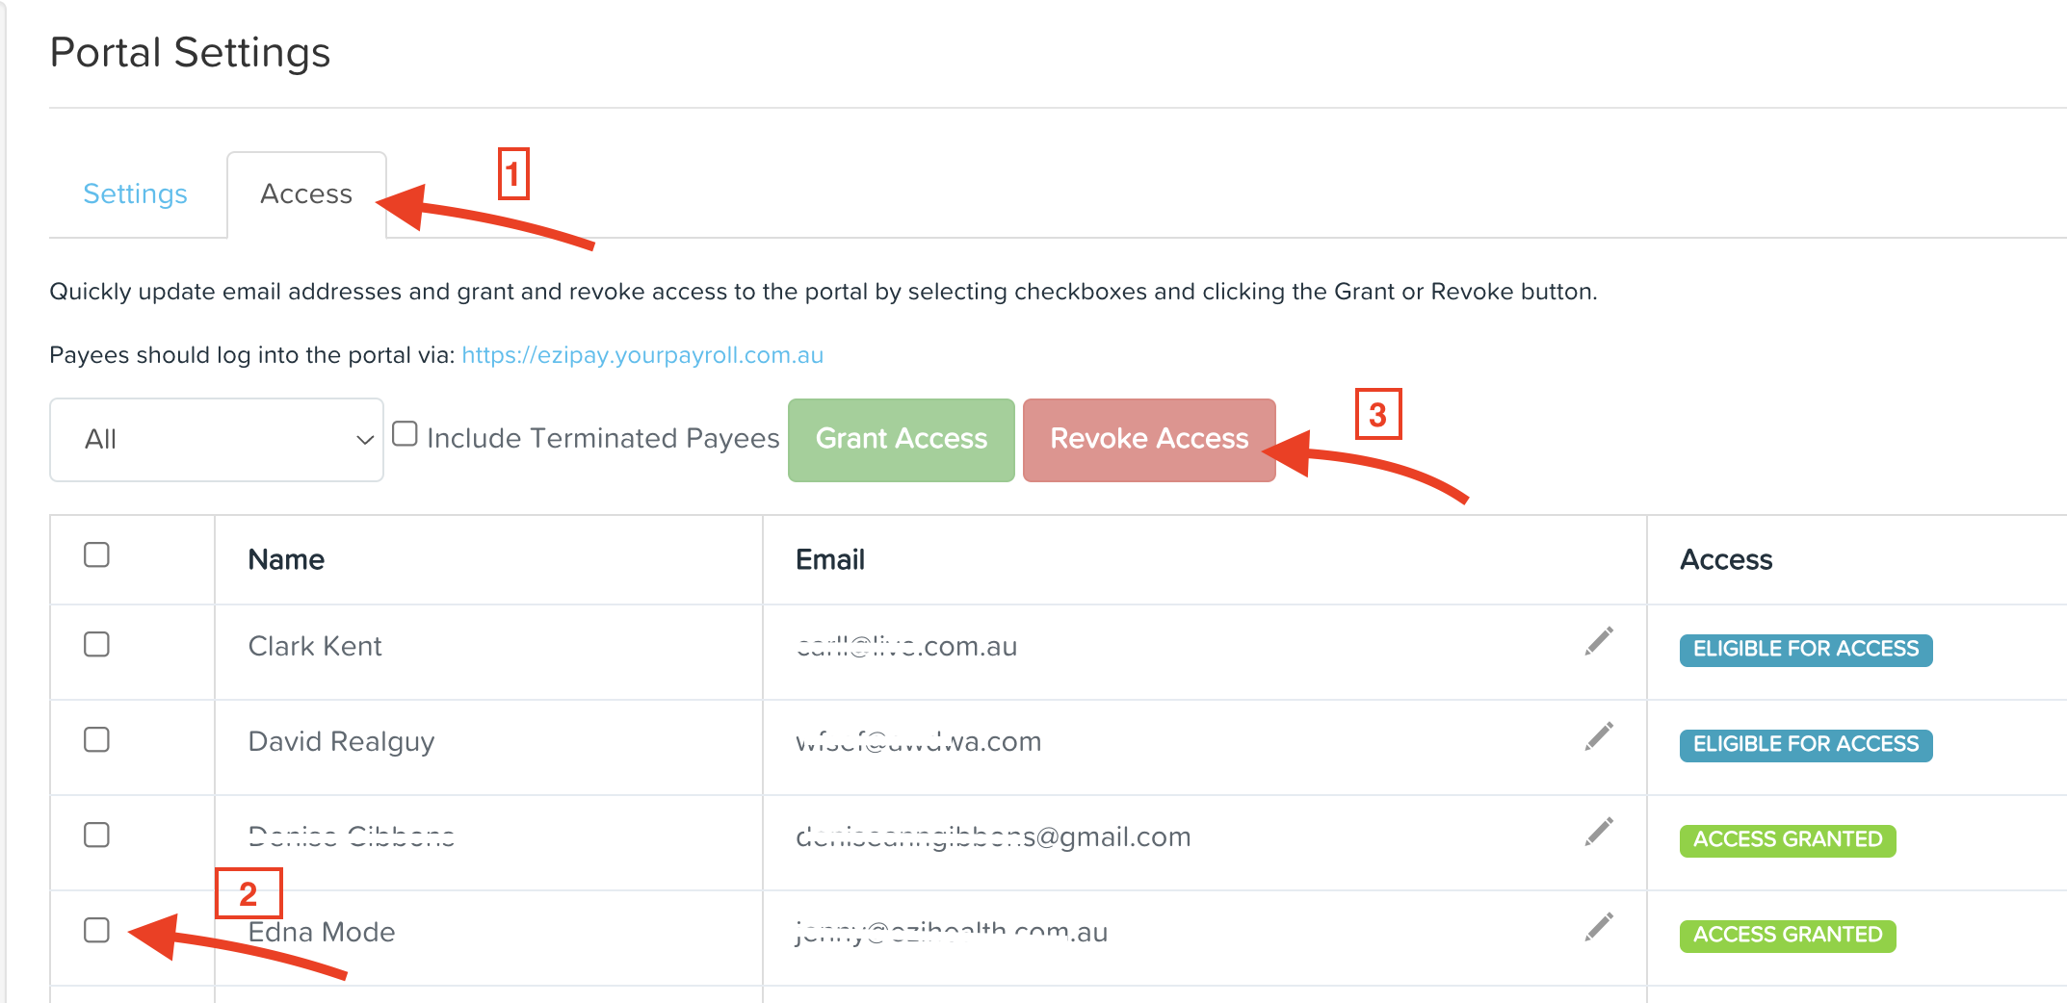This screenshot has width=2067, height=1003.
Task: Click the Email column header
Action: point(830,559)
